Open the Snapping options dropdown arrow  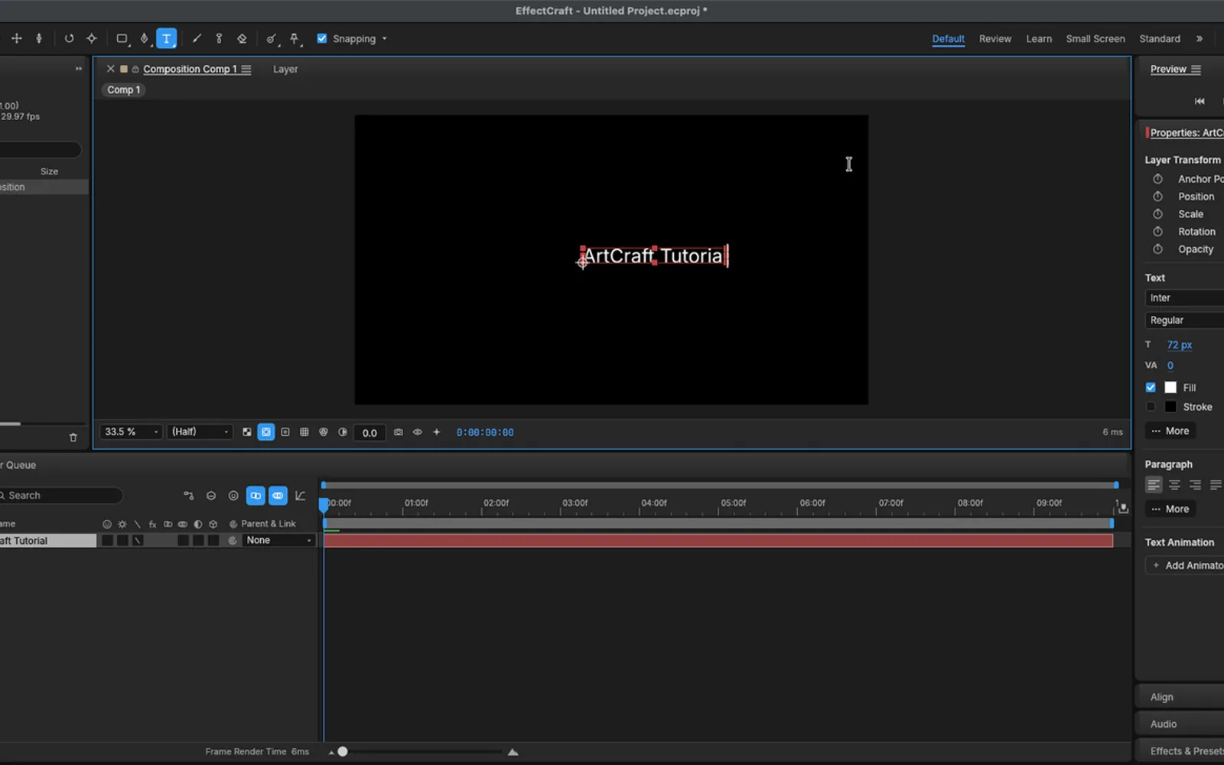click(385, 39)
